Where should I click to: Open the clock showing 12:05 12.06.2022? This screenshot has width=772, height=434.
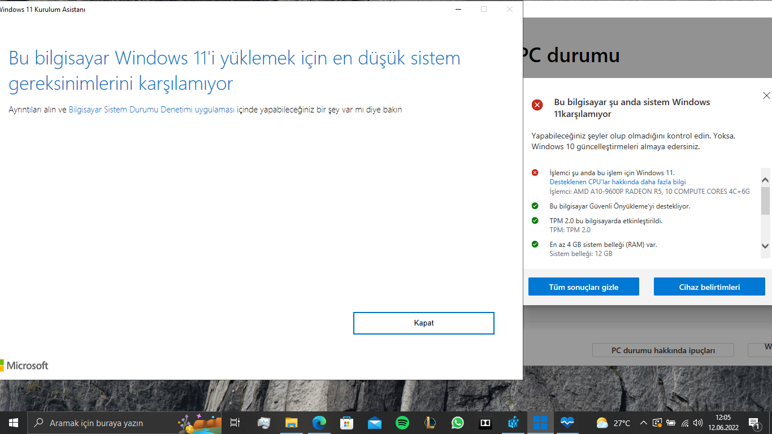[723, 423]
